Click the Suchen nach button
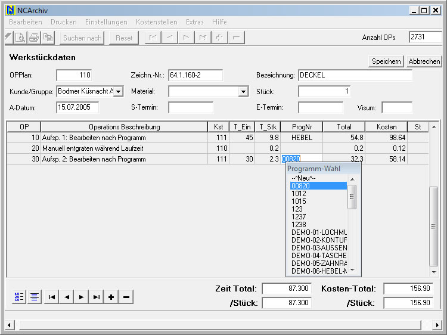The image size is (447, 335). click(x=82, y=38)
